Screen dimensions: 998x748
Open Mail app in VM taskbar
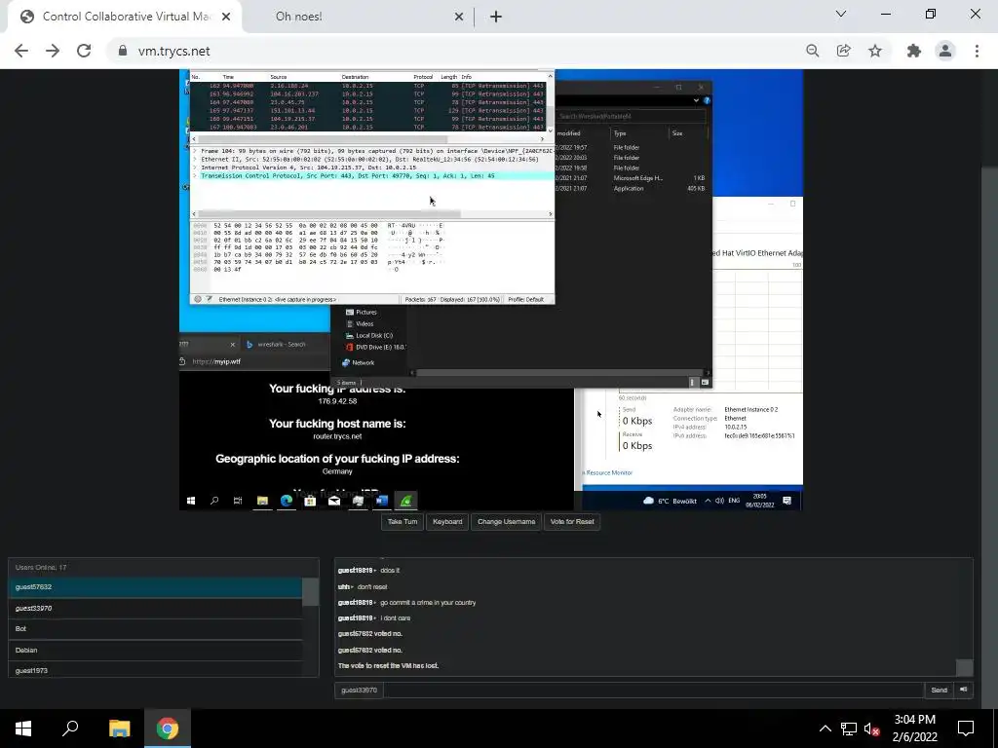click(x=334, y=501)
